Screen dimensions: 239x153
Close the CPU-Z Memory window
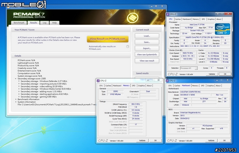[x=158, y=80]
